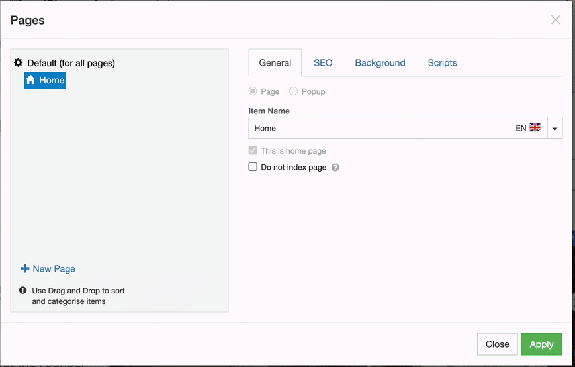The height and width of the screenshot is (367, 575).
Task: Toggle the This is home page checkbox
Action: tap(253, 150)
